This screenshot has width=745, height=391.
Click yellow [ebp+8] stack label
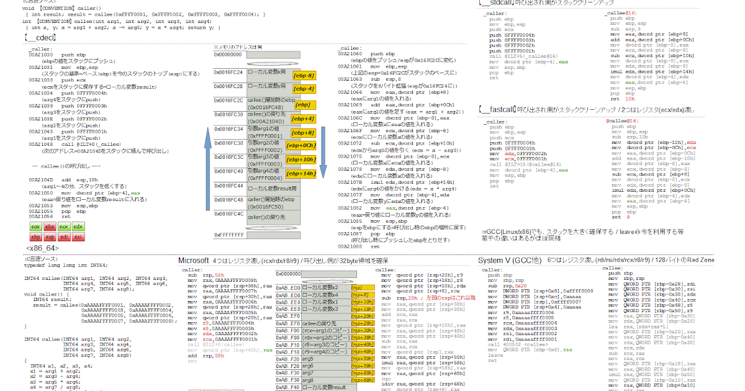click(304, 133)
